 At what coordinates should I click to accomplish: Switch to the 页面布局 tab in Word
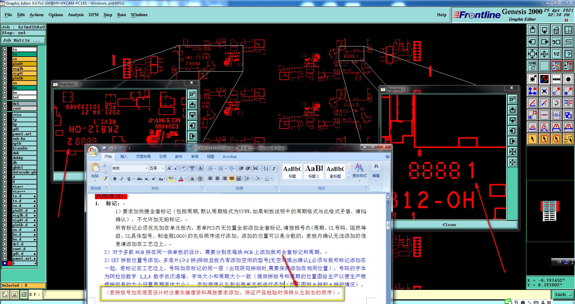(143, 157)
